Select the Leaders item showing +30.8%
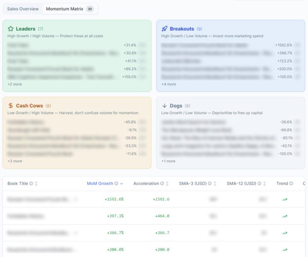This screenshot has width=308, height=257. coord(77,53)
